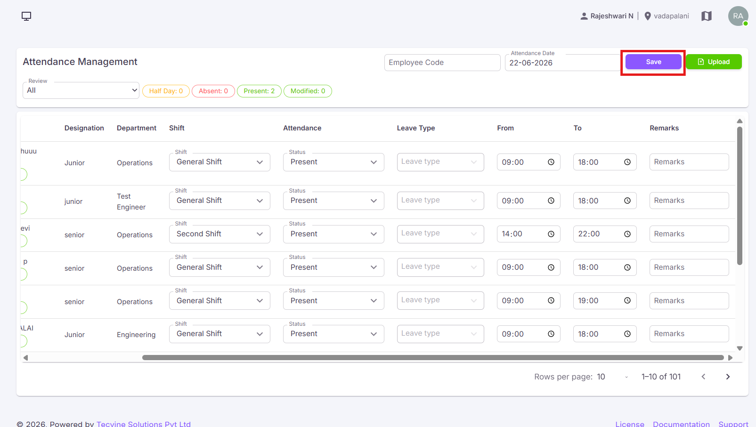The height and width of the screenshot is (427, 756).
Task: Open Status dropdown in first row
Action: click(333, 162)
